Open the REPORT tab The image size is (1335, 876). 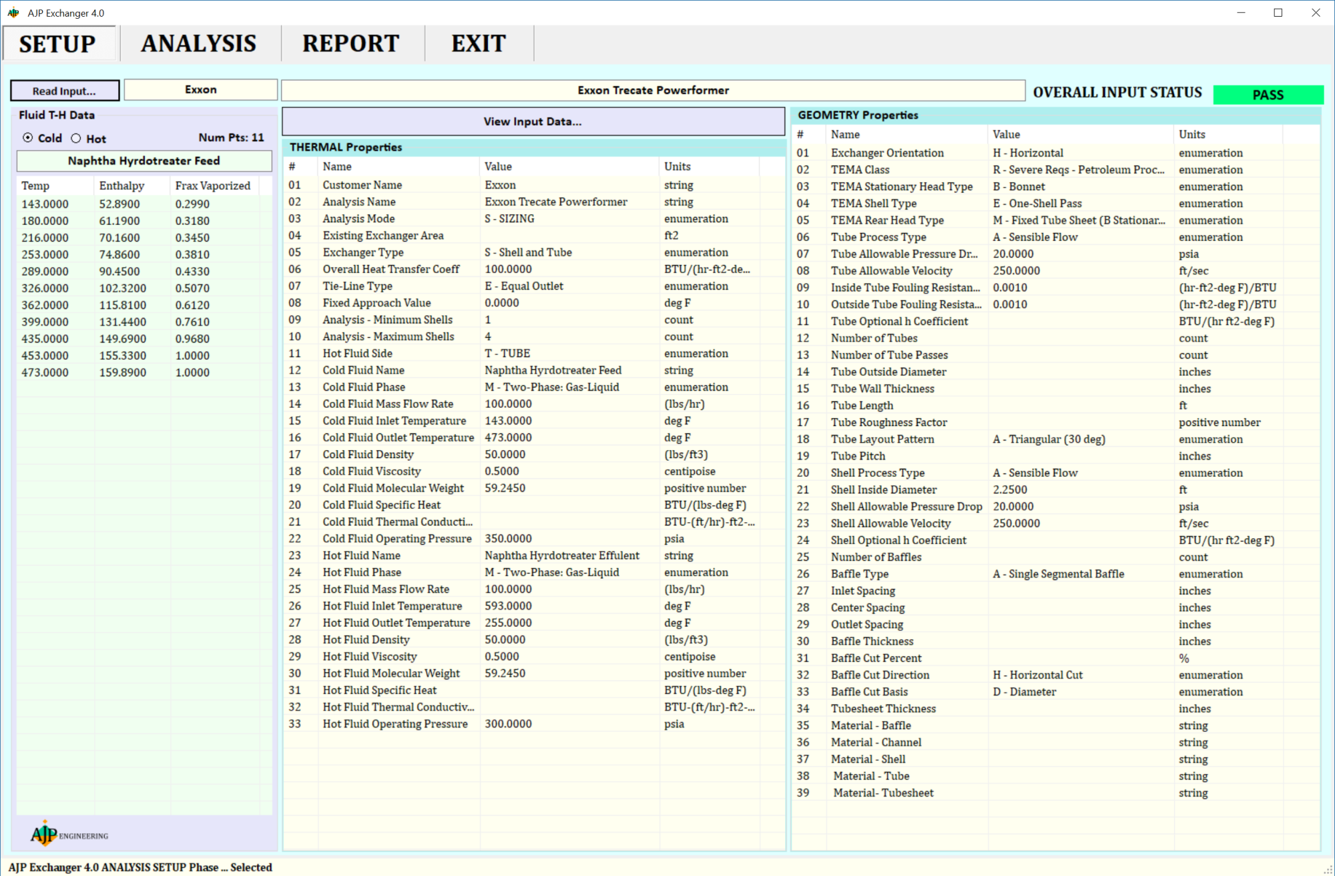tap(351, 44)
